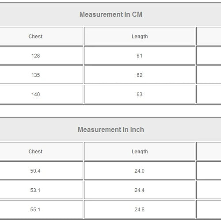Select Chest header in CM table
This screenshot has width=221, height=221.
coord(35,36)
